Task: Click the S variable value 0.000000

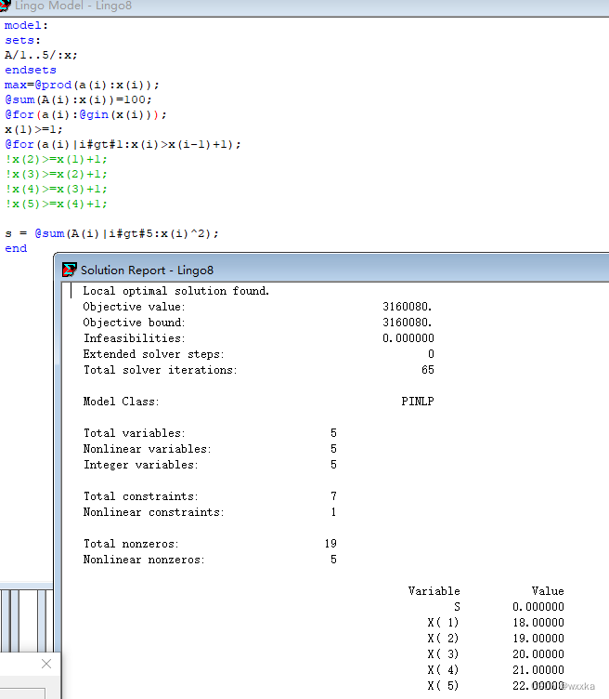Action: click(538, 607)
